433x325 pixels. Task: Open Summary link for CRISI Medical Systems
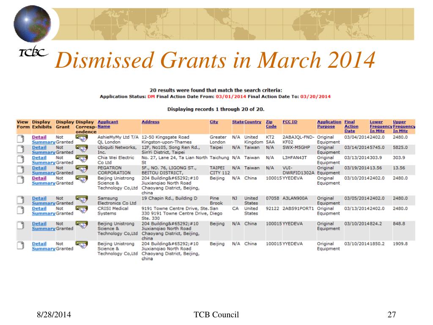tap(44, 213)
